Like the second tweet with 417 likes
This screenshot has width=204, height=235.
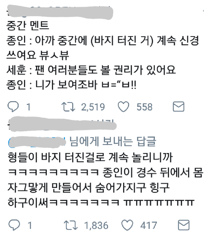pos(127,225)
